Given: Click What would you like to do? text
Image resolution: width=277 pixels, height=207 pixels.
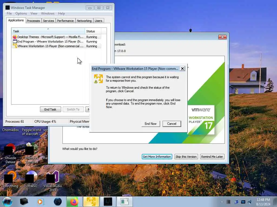Looking at the screenshot, I should (x=80, y=149).
